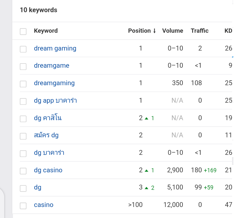Sort by the KD column header
Image resolution: width=234 pixels, height=218 pixels.
pyautogui.click(x=228, y=31)
